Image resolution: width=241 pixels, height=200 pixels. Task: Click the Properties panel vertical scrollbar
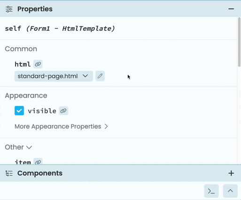239,42
